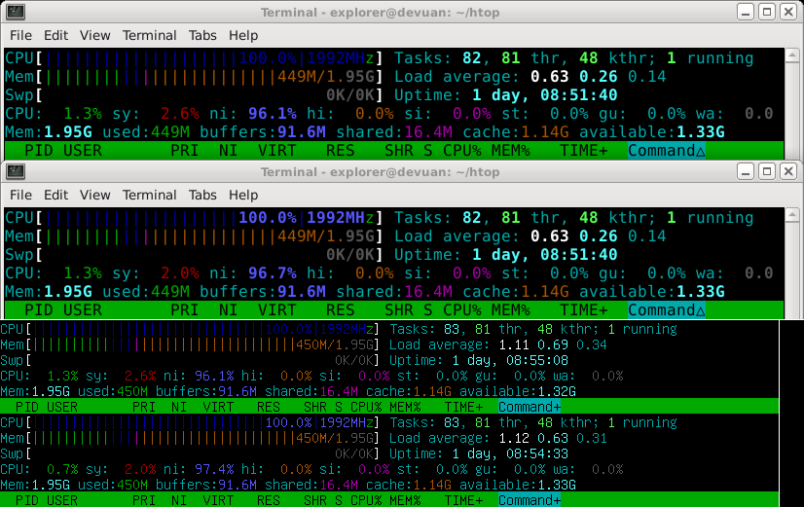Open File menu in top terminal window
The height and width of the screenshot is (507, 804).
(20, 35)
